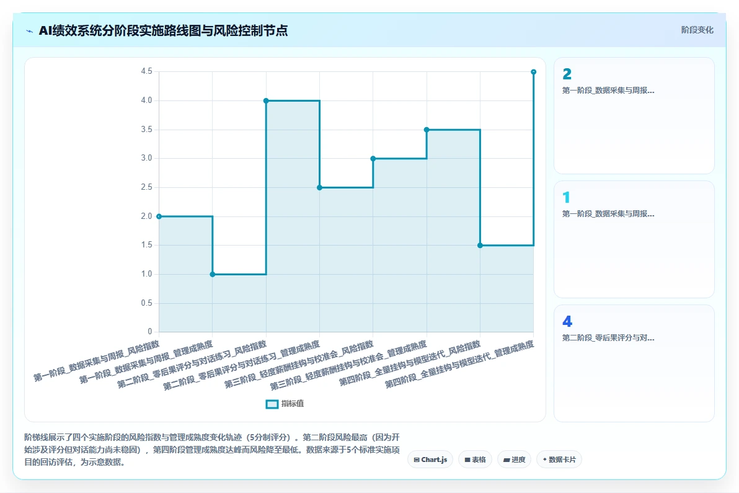Click the 4.5 y-axis tick label

pos(146,72)
